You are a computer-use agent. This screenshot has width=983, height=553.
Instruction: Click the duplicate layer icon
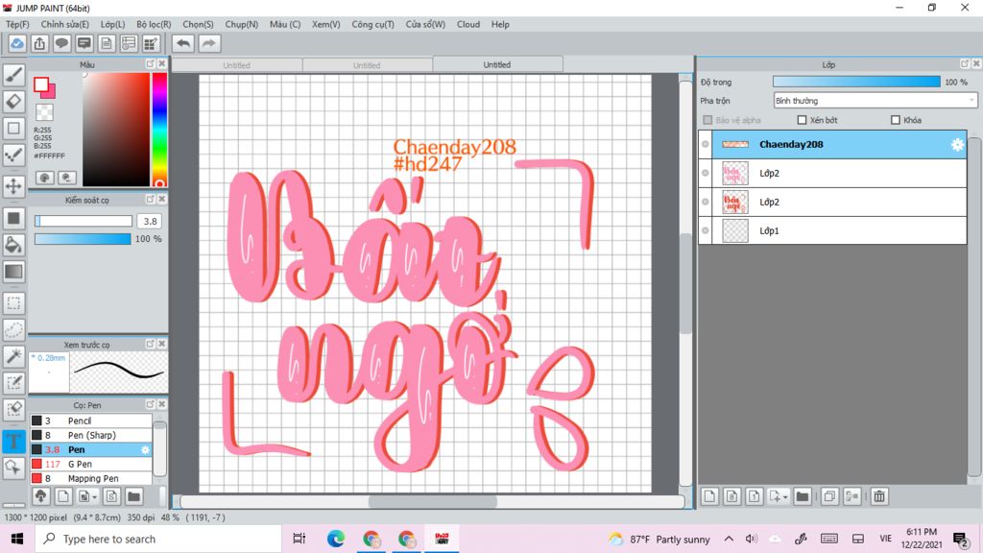coord(829,496)
